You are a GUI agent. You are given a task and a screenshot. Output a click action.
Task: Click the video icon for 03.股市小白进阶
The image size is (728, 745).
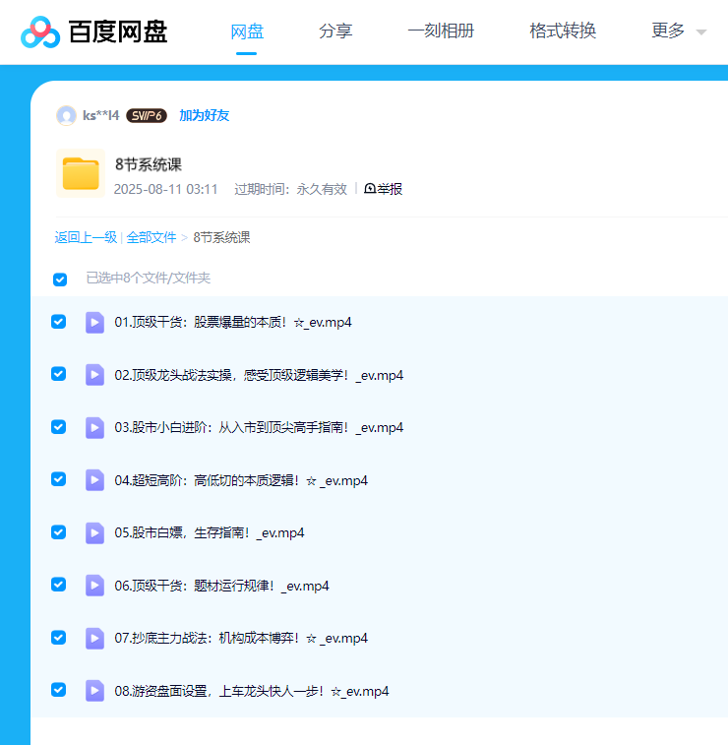click(94, 427)
